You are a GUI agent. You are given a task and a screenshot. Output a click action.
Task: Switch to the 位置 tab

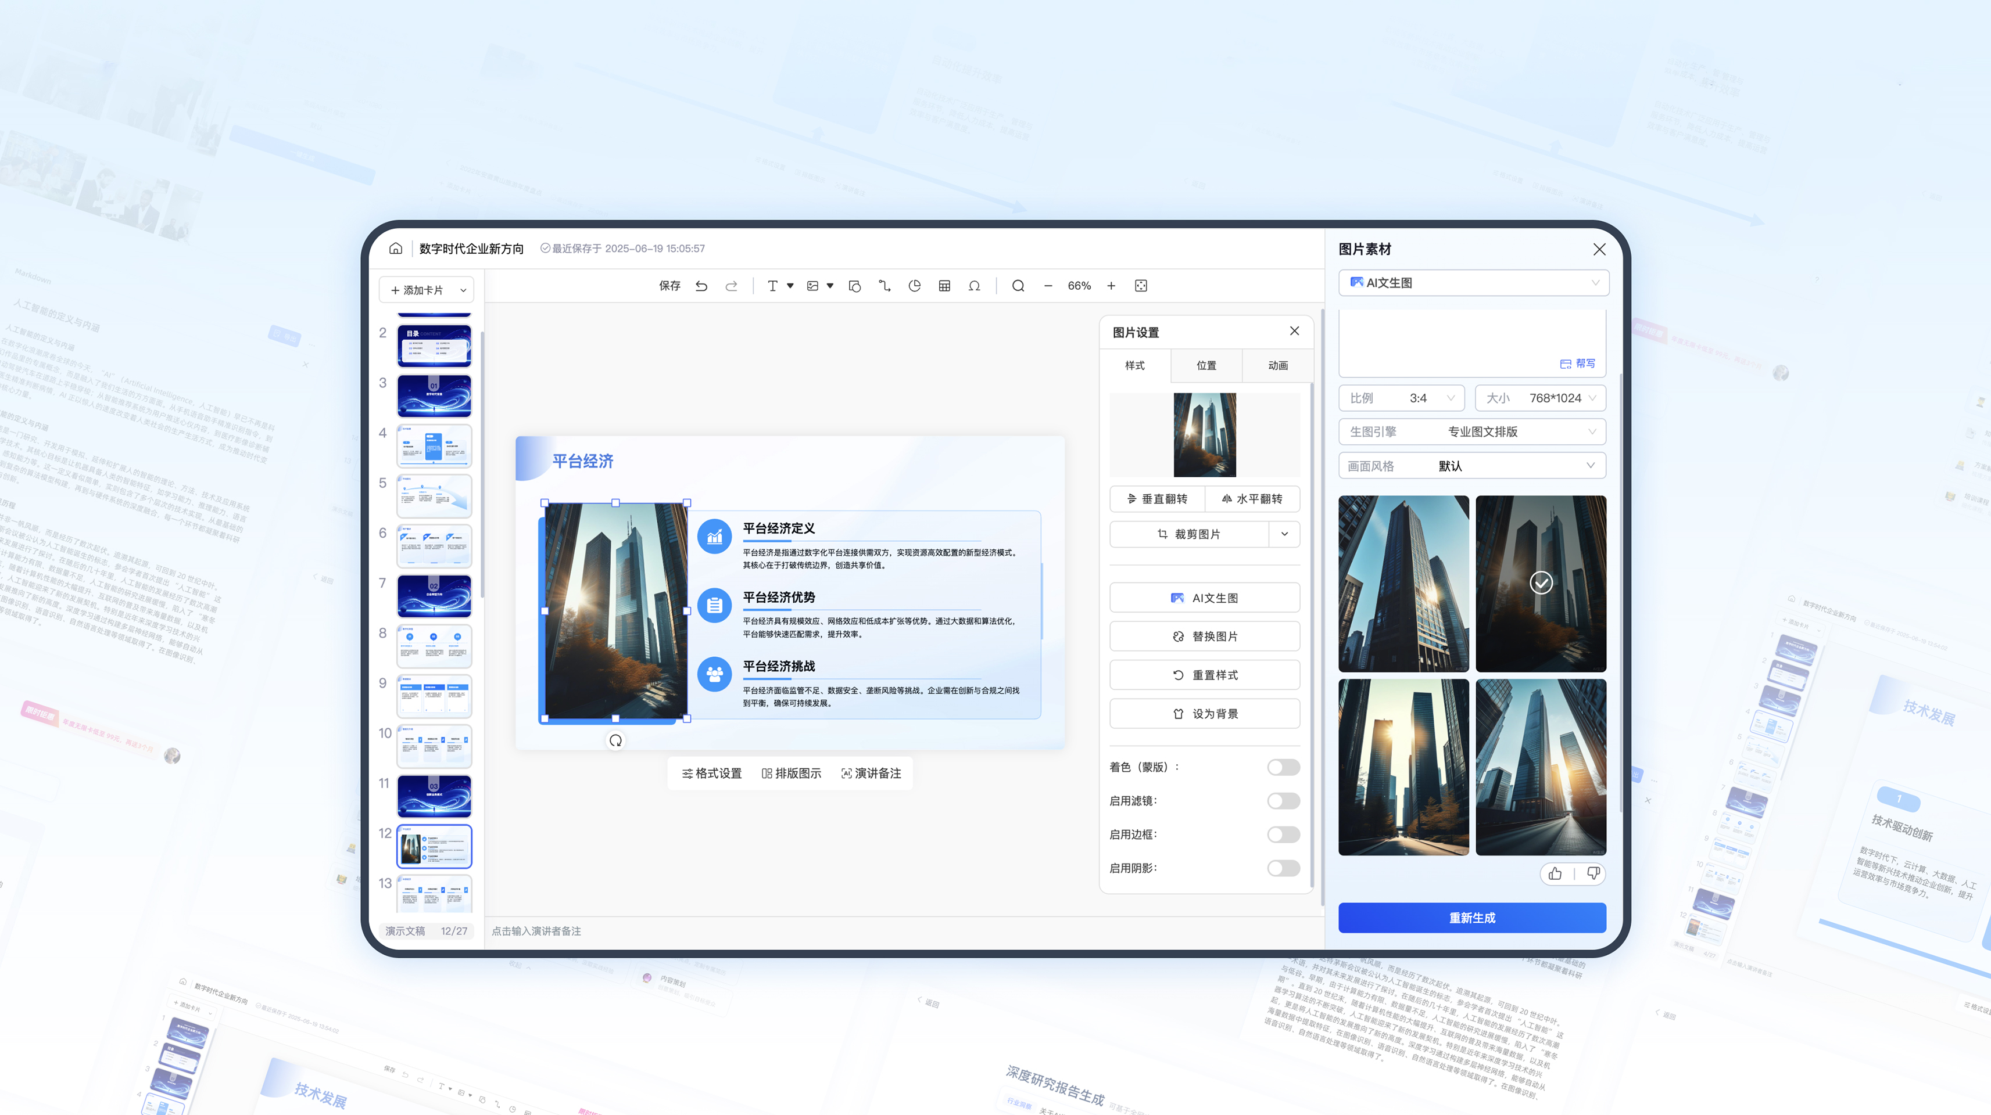click(x=1206, y=365)
